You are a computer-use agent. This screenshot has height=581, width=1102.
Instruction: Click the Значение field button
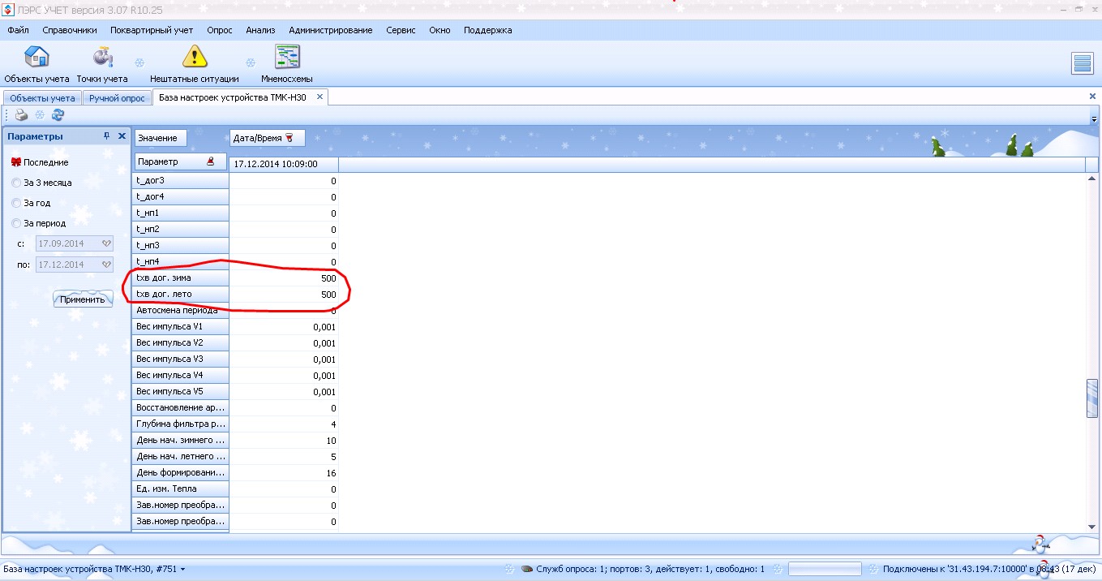point(161,138)
